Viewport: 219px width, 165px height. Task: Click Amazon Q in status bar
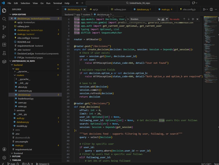[x=42, y=164]
